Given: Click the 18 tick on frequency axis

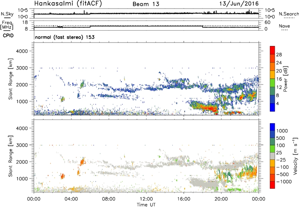Looking at the screenshot, I should coord(25,22).
